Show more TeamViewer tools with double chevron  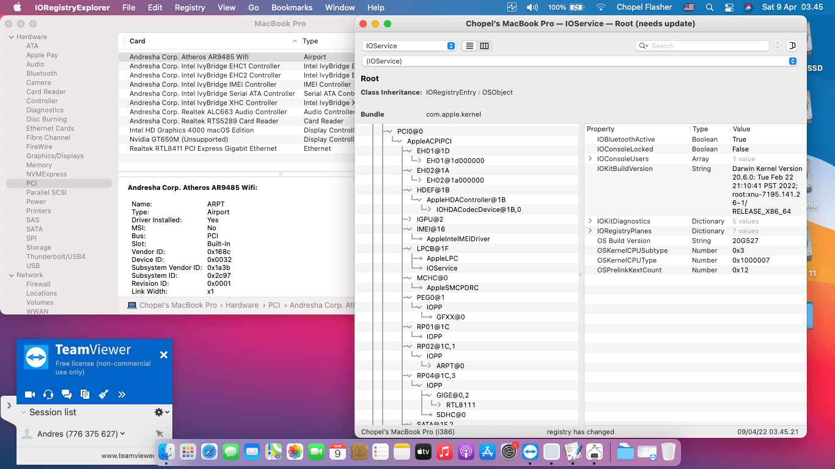122,394
